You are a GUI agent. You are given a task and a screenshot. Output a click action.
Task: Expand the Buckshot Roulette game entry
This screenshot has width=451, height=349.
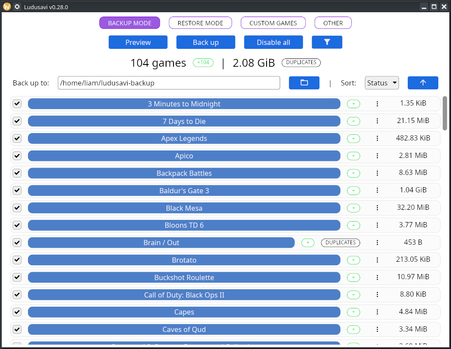[x=184, y=277]
